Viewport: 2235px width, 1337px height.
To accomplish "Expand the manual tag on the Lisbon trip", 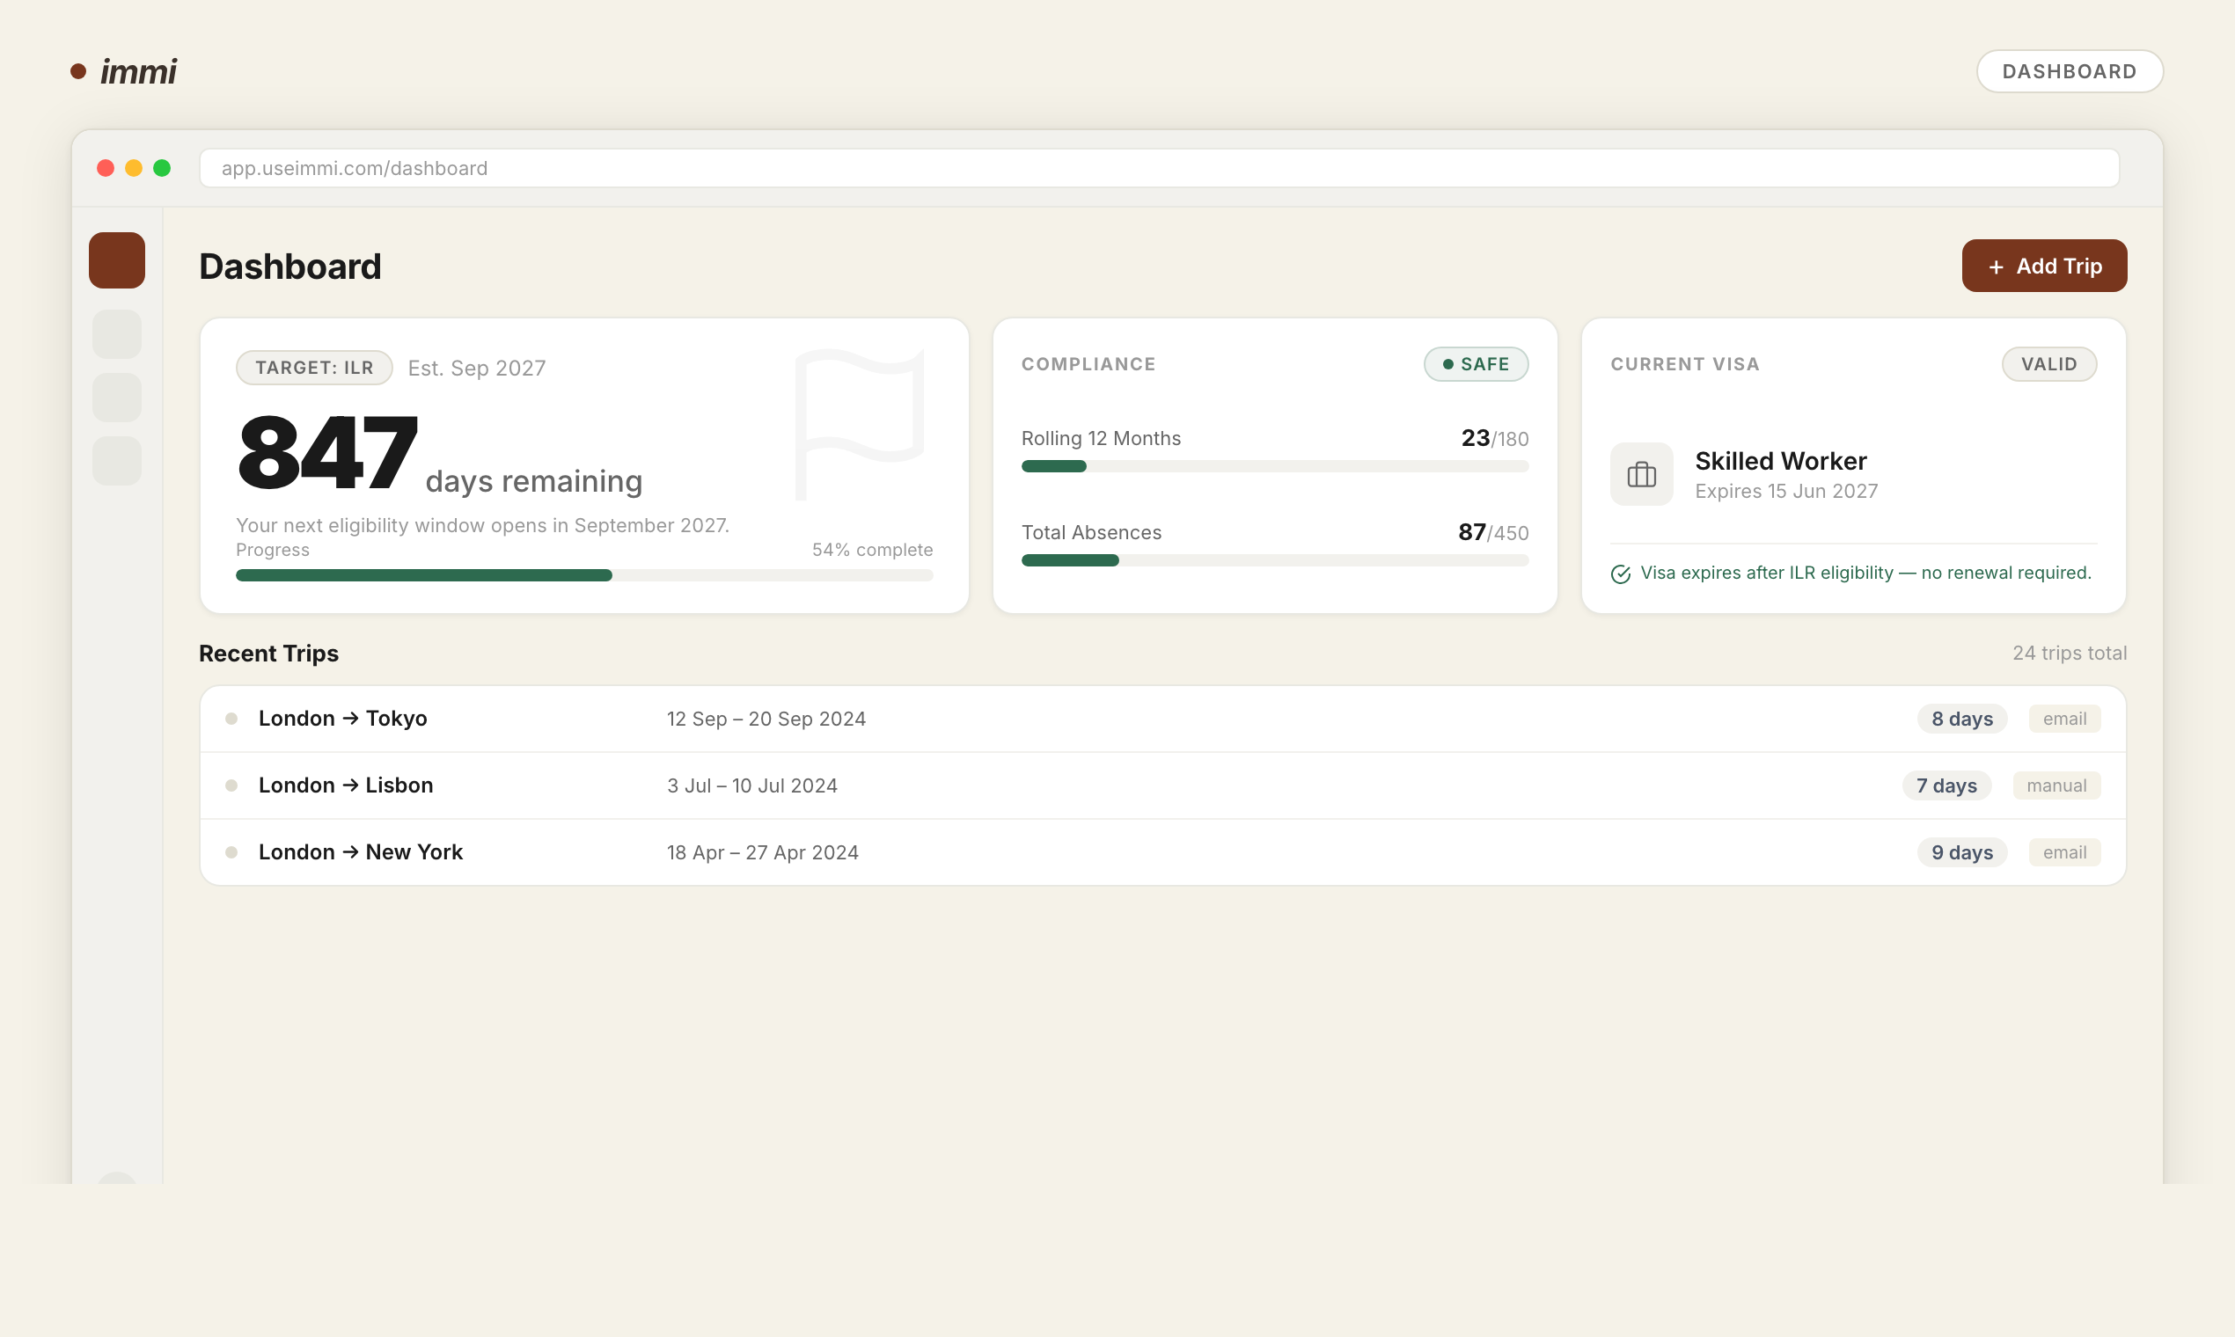I will pos(2055,785).
